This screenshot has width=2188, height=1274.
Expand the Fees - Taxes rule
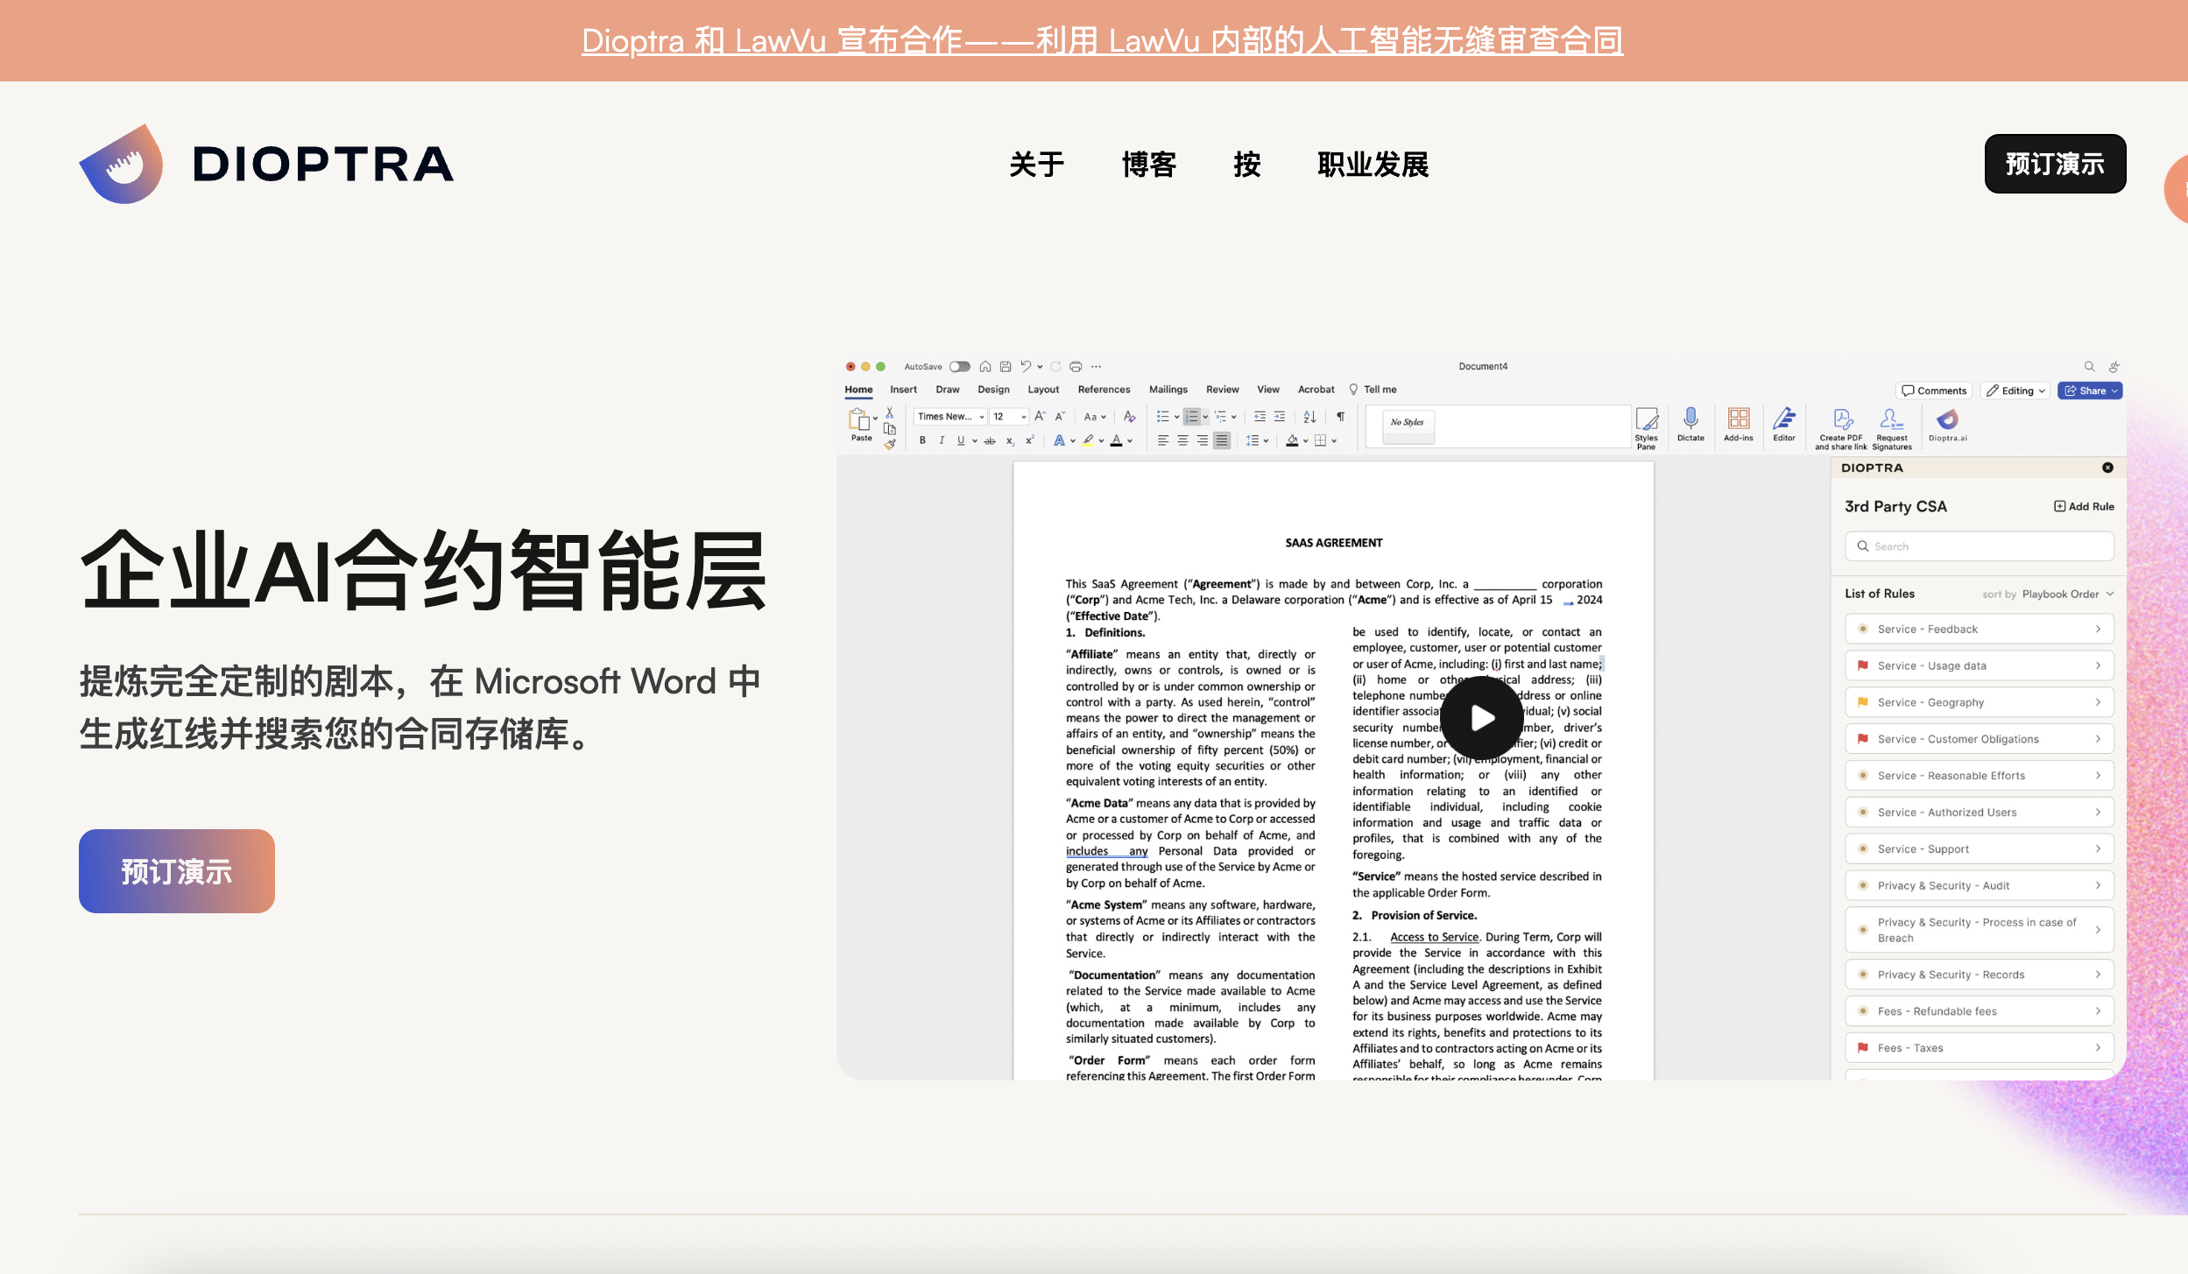point(1980,1047)
